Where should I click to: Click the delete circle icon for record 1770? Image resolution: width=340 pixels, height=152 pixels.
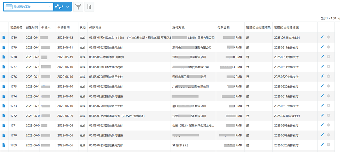tap(328, 135)
